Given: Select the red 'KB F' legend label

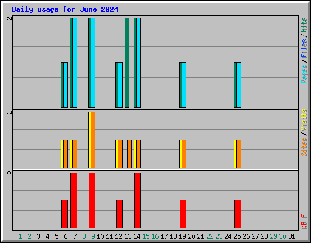Looking at the screenshot, I should [x=304, y=222].
